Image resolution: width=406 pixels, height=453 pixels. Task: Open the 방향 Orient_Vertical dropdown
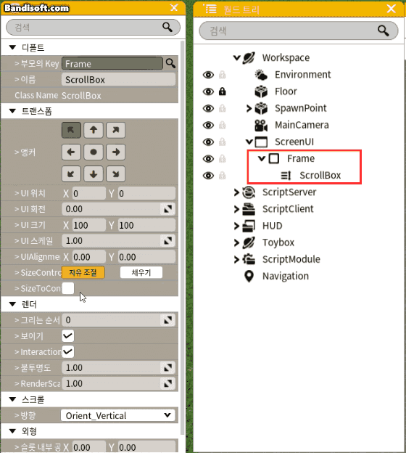117,415
